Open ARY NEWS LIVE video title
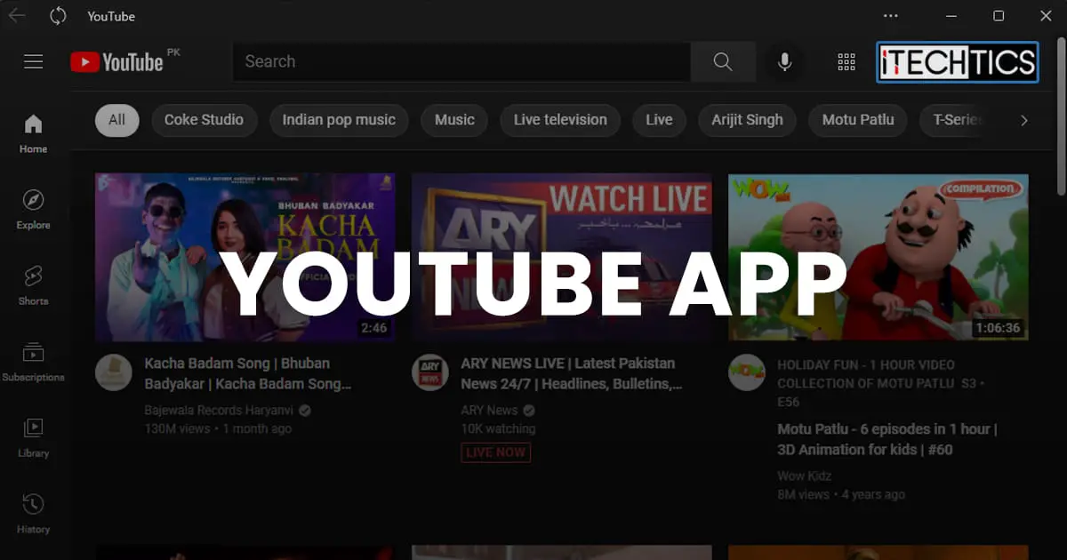 pos(572,374)
